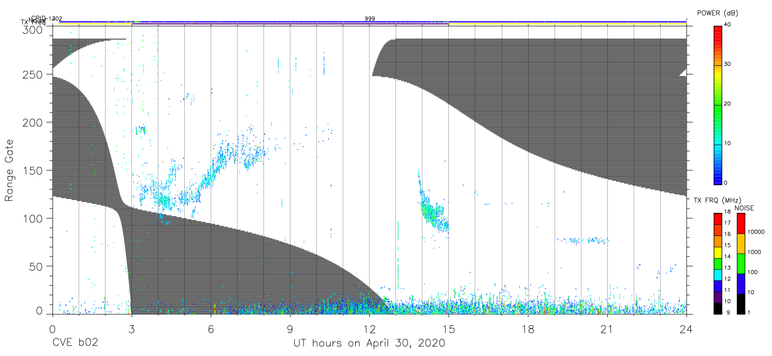The height and width of the screenshot is (356, 772).
Task: Click the '20' POWER colorbar label
Action: [727, 104]
